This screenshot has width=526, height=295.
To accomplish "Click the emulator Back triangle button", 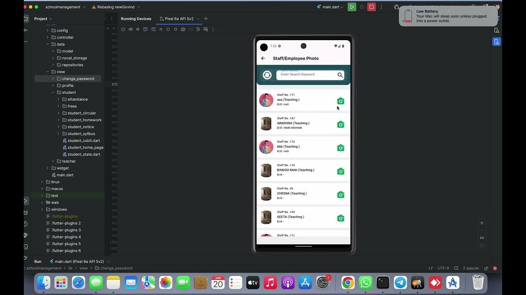I will (x=161, y=29).
